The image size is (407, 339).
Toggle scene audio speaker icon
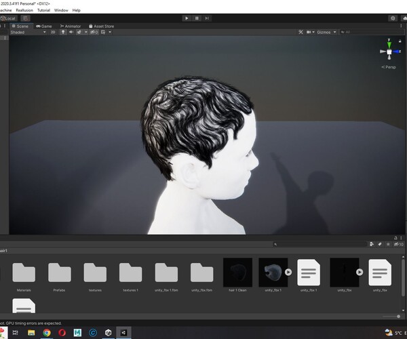coord(71,32)
